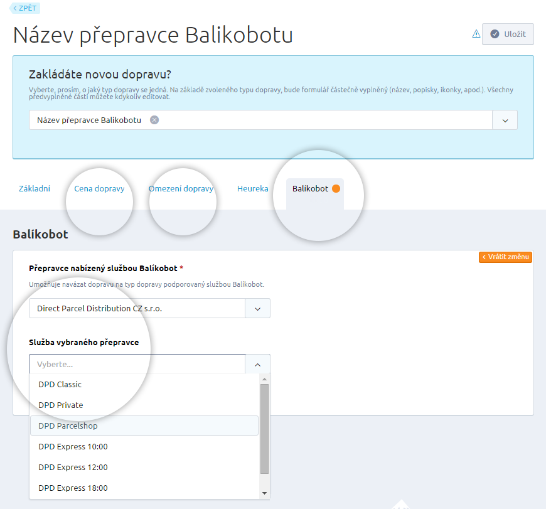Viewport: 546px width, 509px height.
Task: Click the warning triangle icon beside Uložit
Action: pos(476,34)
